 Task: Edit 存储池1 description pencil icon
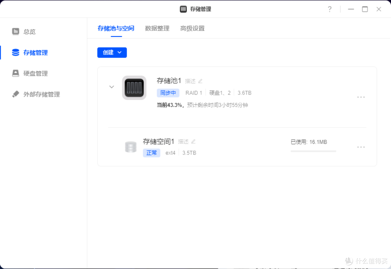point(200,81)
